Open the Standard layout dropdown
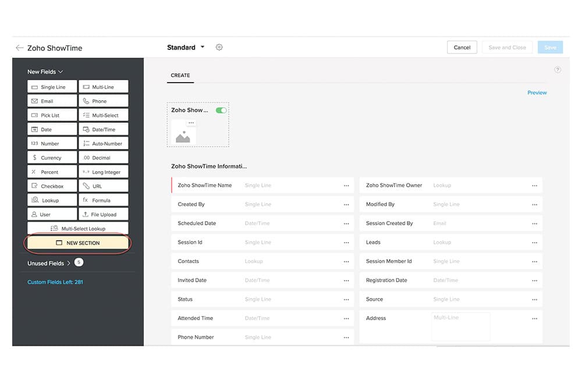This screenshot has width=582, height=383. pos(186,48)
